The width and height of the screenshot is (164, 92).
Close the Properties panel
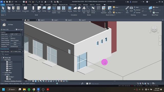pos(23,20)
